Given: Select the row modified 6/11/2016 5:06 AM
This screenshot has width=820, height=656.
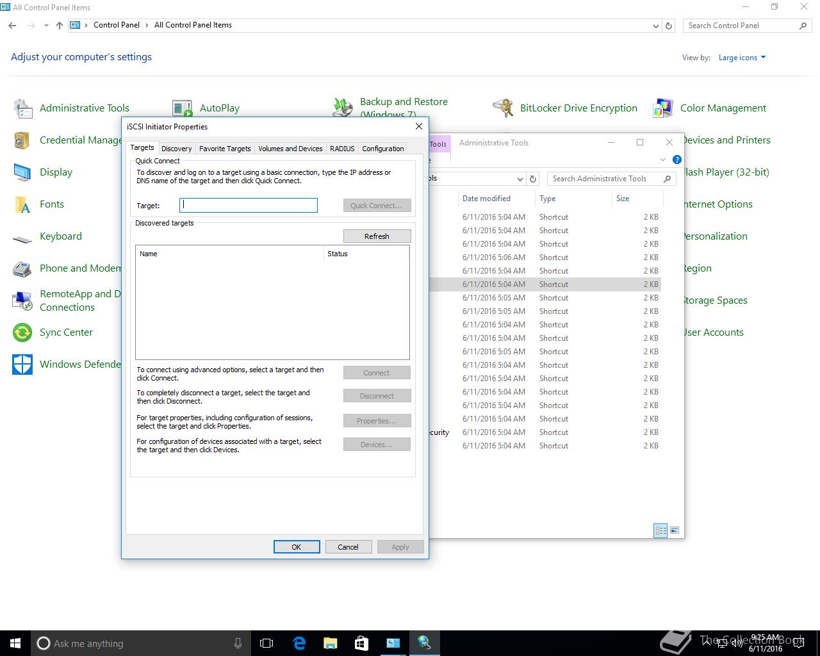Looking at the screenshot, I should click(545, 258).
